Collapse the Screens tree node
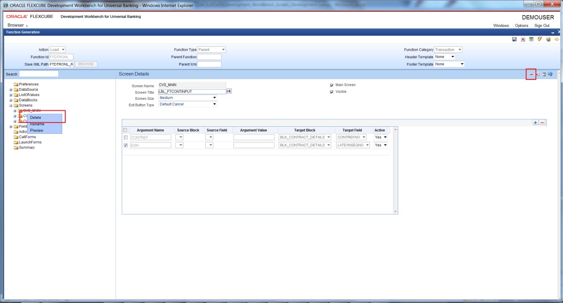Viewport: 563px width, 303px height. pos(11,105)
